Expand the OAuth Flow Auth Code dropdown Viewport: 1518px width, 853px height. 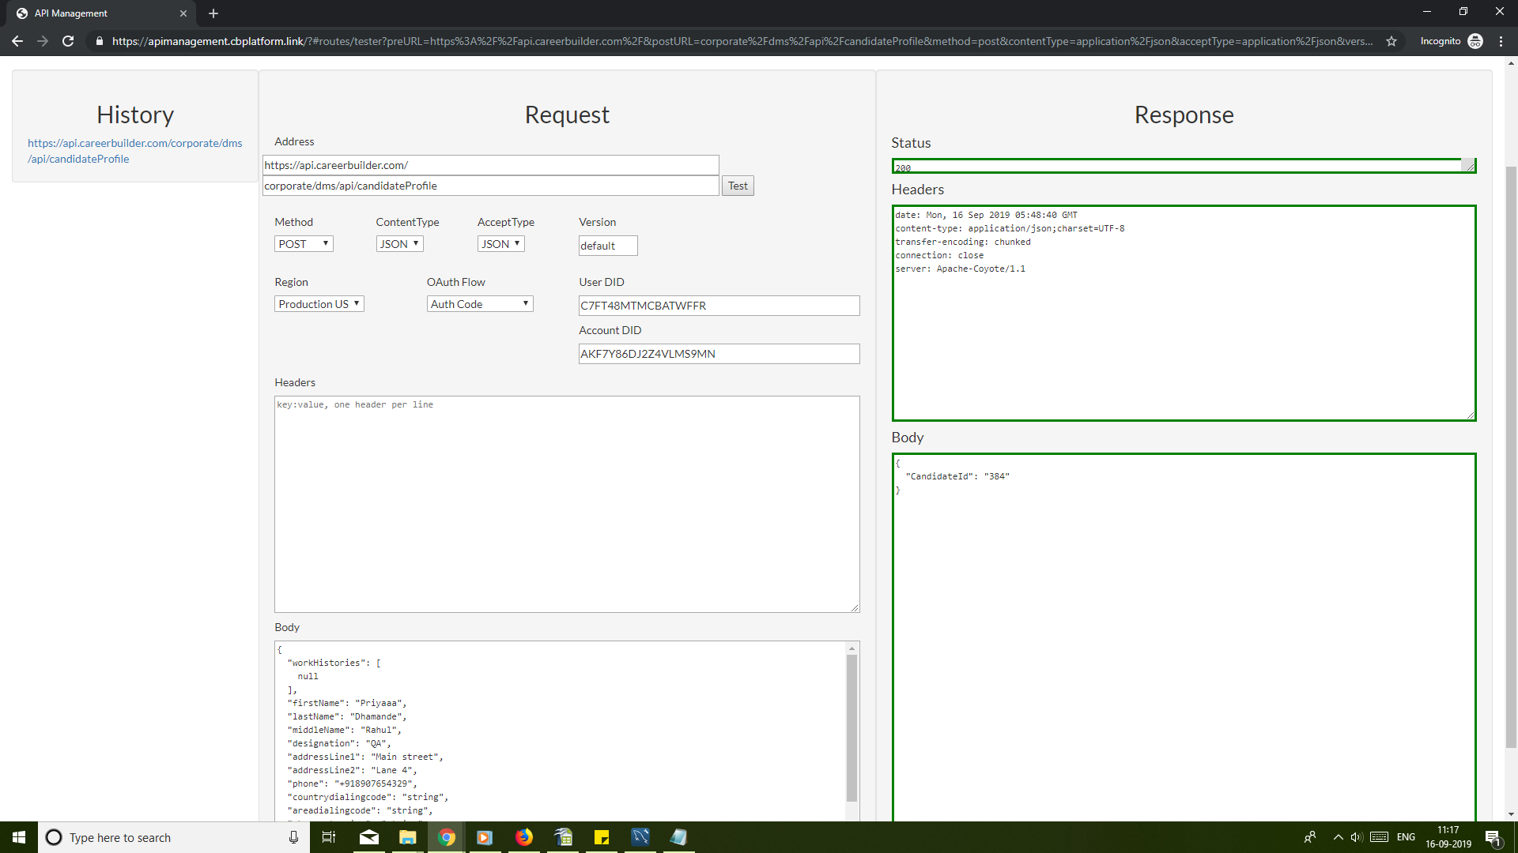[480, 304]
